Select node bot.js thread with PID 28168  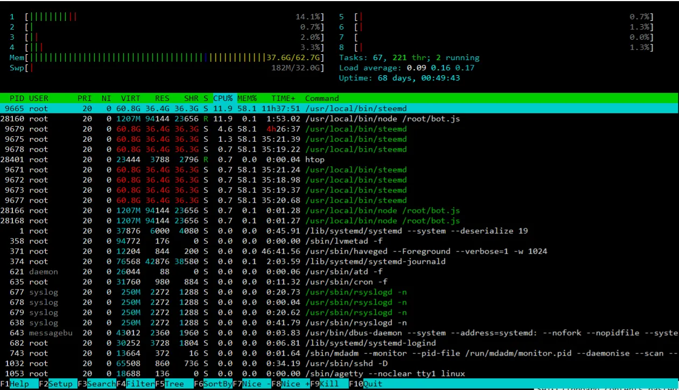click(x=339, y=221)
